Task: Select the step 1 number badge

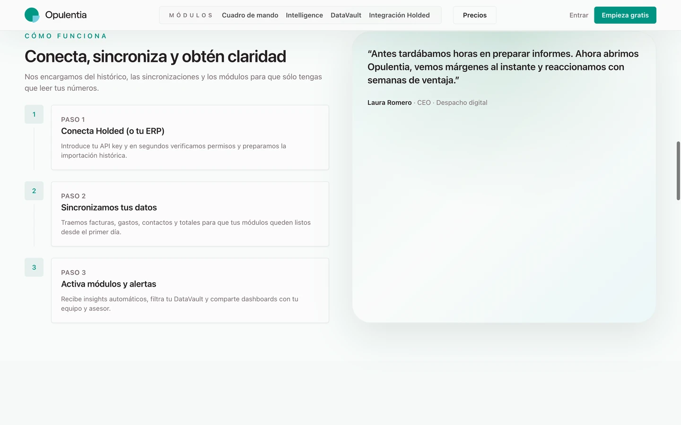Action: [x=34, y=114]
